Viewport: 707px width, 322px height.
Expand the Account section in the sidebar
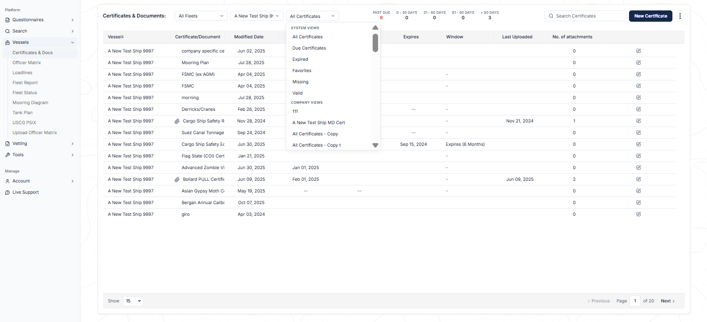[40, 181]
